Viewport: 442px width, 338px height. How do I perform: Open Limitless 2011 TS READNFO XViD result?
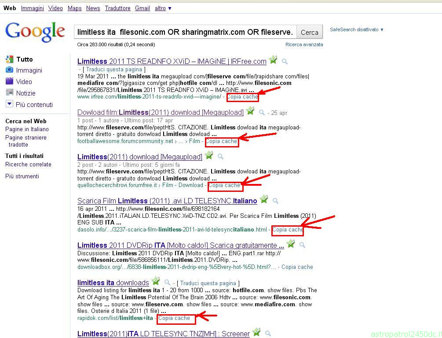pyautogui.click(x=172, y=61)
